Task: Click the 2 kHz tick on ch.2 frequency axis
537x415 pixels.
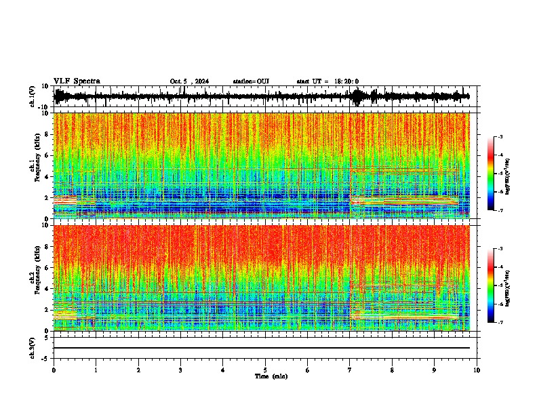Action: click(x=47, y=310)
